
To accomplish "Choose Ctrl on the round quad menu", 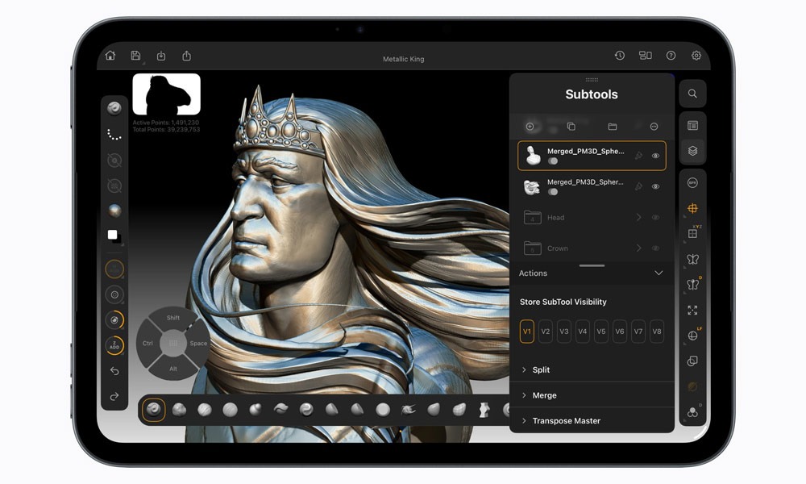I will [x=147, y=343].
